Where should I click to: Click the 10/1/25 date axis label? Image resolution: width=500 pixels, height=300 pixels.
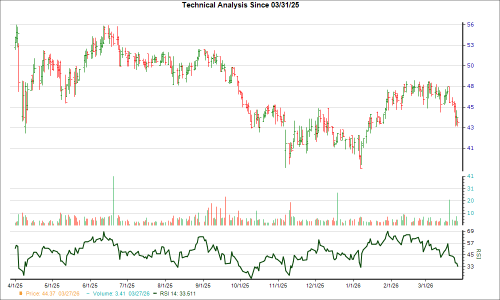coord(239,285)
